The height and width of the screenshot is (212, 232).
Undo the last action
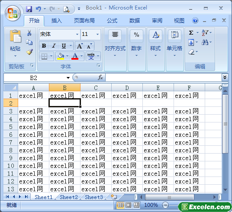click(39, 9)
